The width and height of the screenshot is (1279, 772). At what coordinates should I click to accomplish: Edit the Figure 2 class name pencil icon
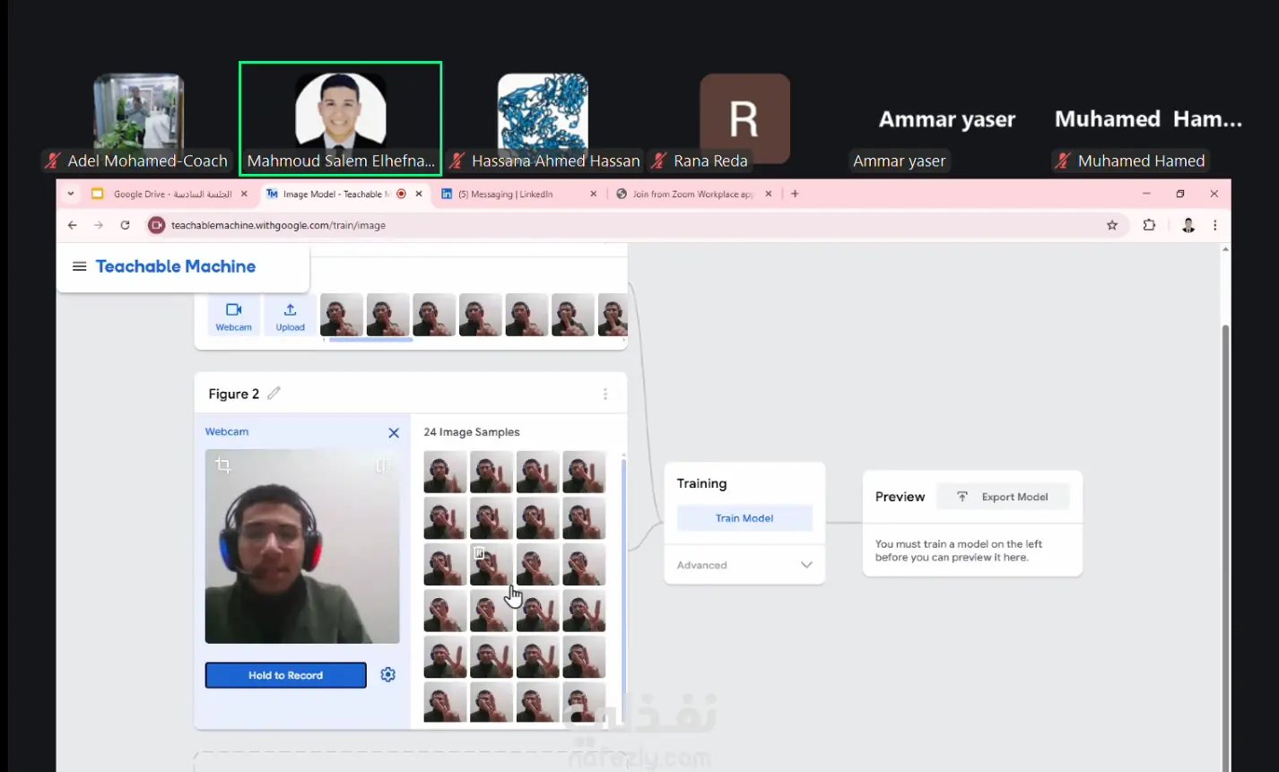[274, 393]
